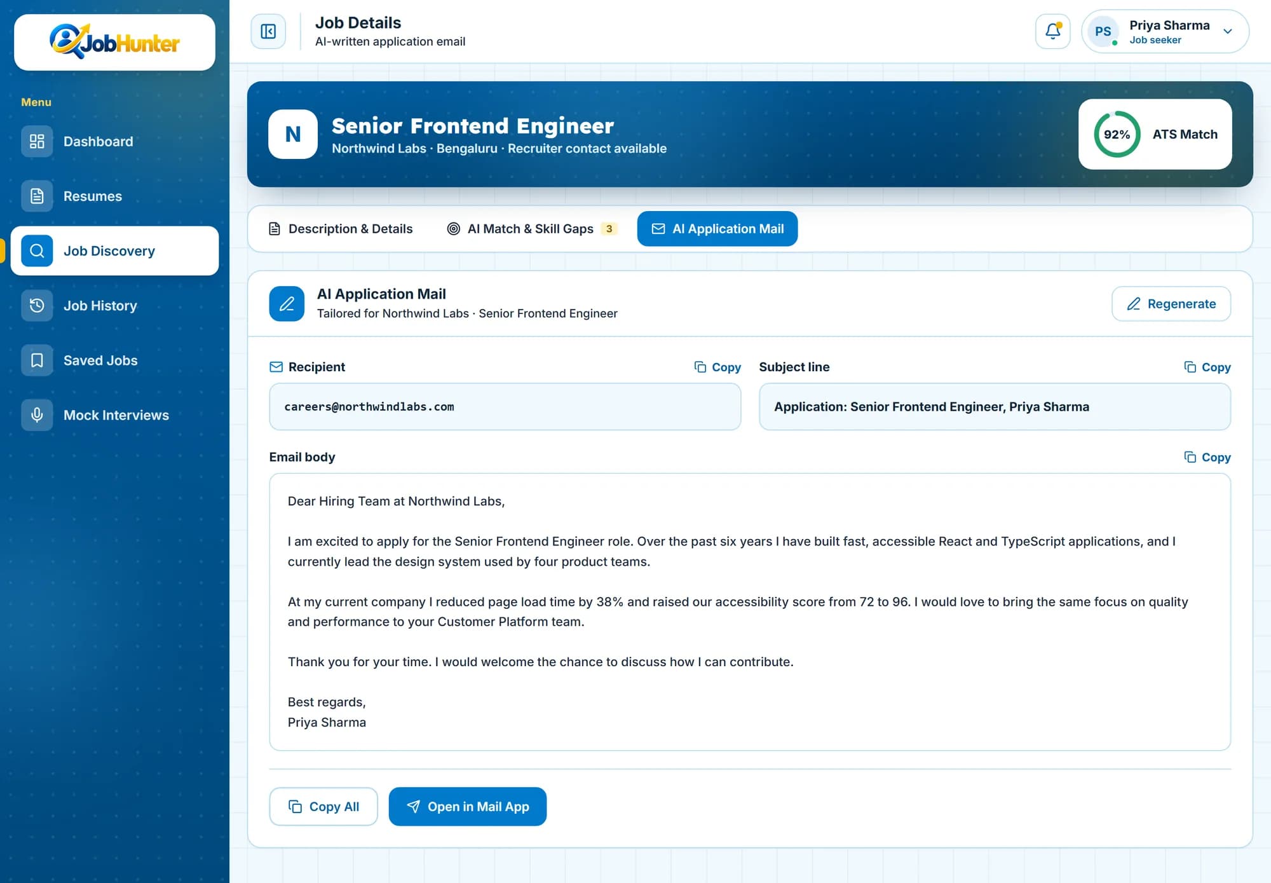Open Job History in sidebar
Image resolution: width=1271 pixels, height=883 pixels.
114,305
